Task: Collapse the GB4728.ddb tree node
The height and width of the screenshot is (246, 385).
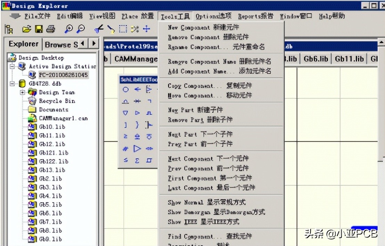Action: [12, 84]
